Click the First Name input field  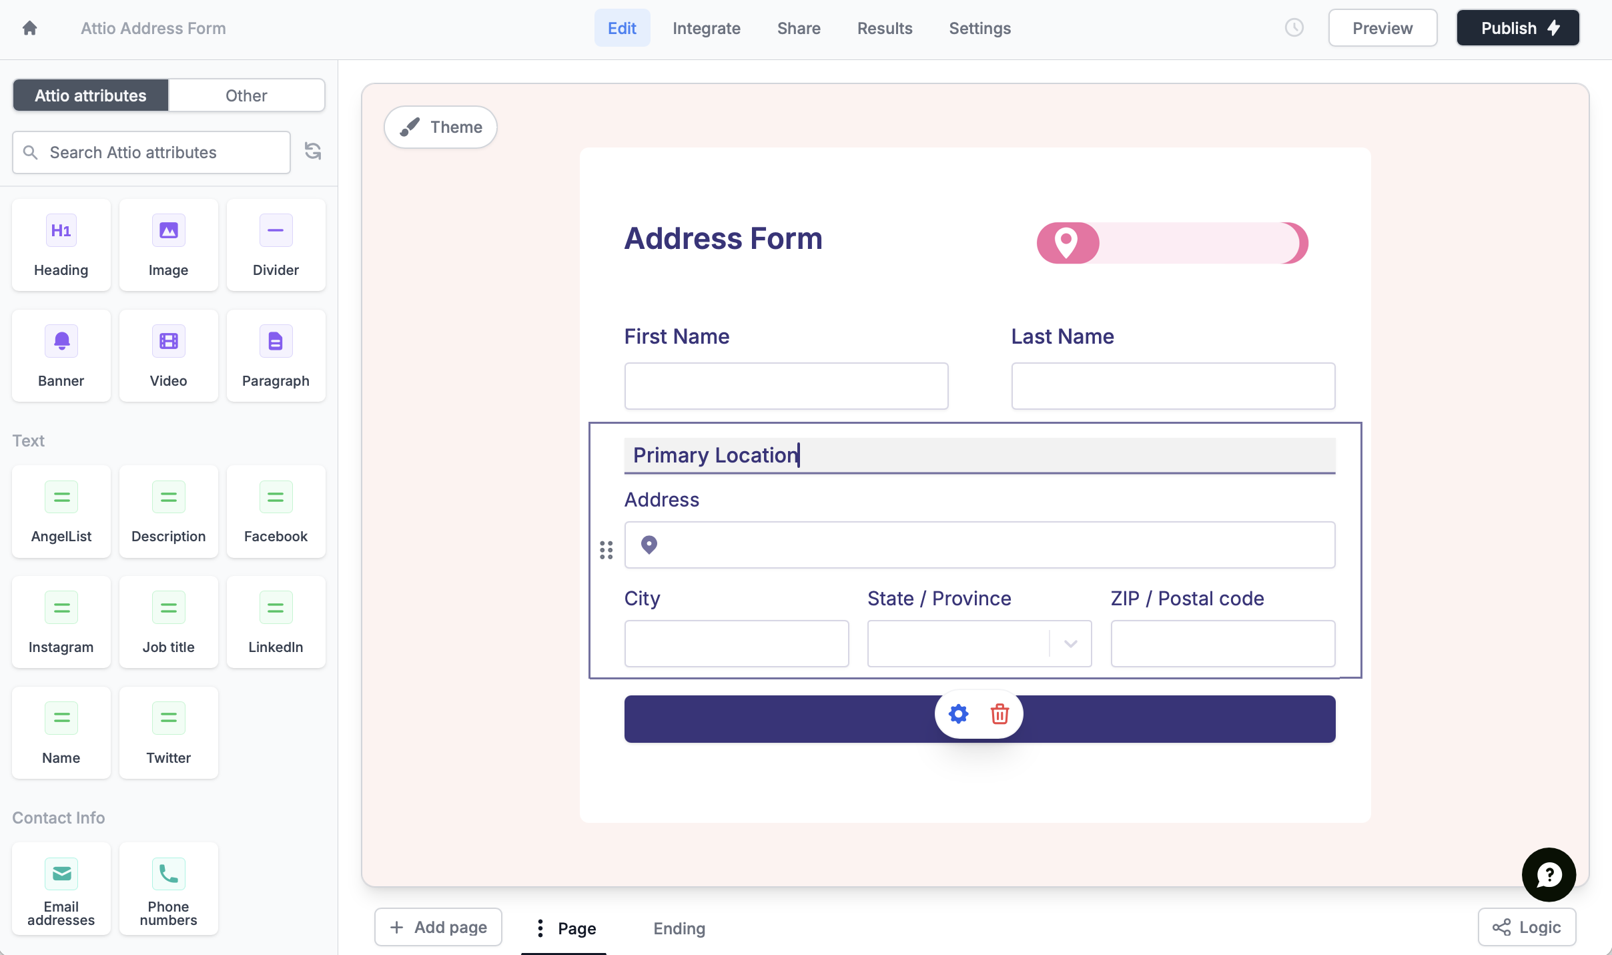[x=785, y=386]
